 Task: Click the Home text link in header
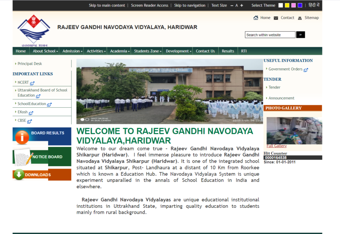(265, 18)
